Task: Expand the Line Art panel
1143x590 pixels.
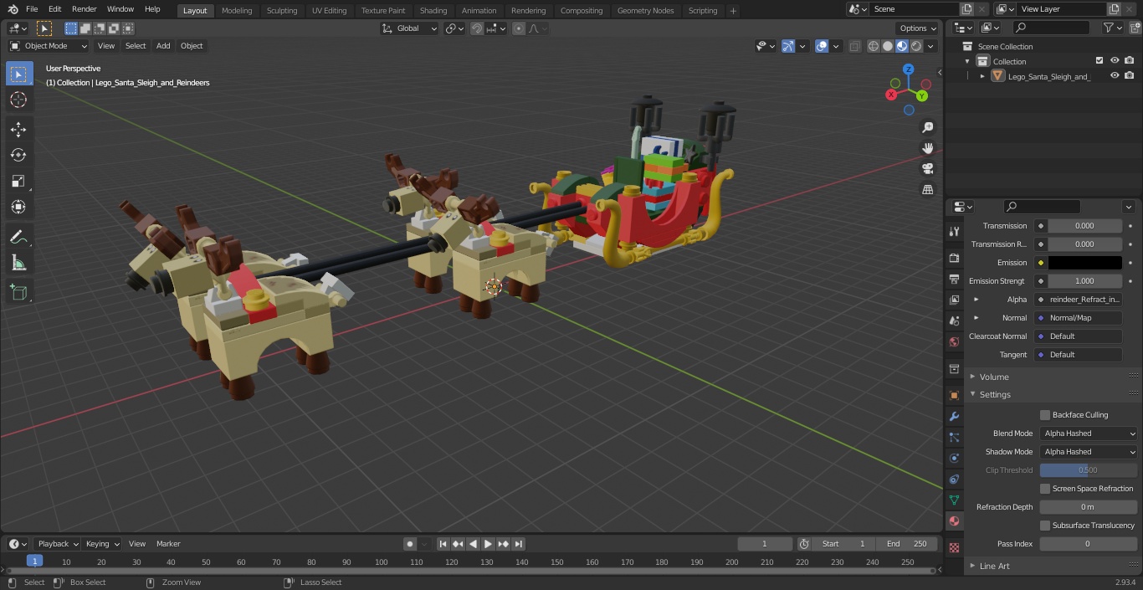Action: 994,566
